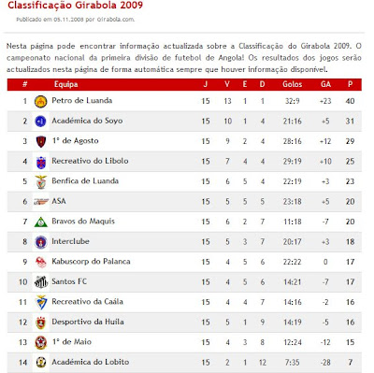
Task: Click the ASA team logo
Action: coord(41,202)
